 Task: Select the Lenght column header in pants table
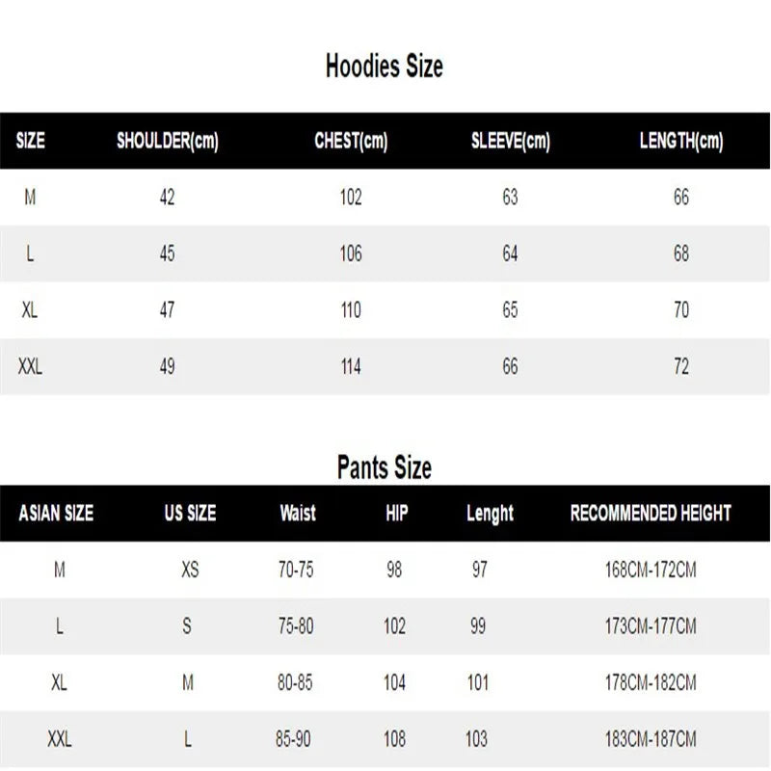pyautogui.click(x=490, y=514)
